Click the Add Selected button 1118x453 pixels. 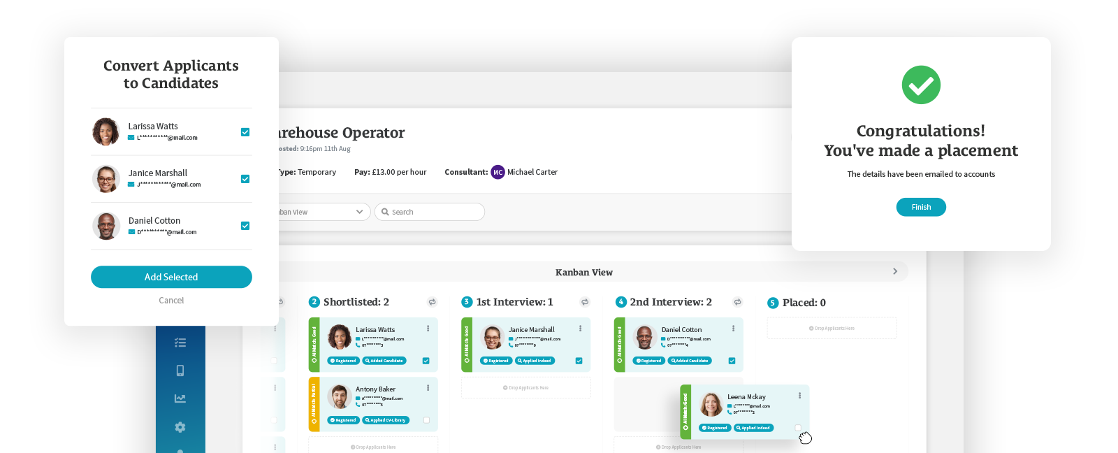coord(171,277)
